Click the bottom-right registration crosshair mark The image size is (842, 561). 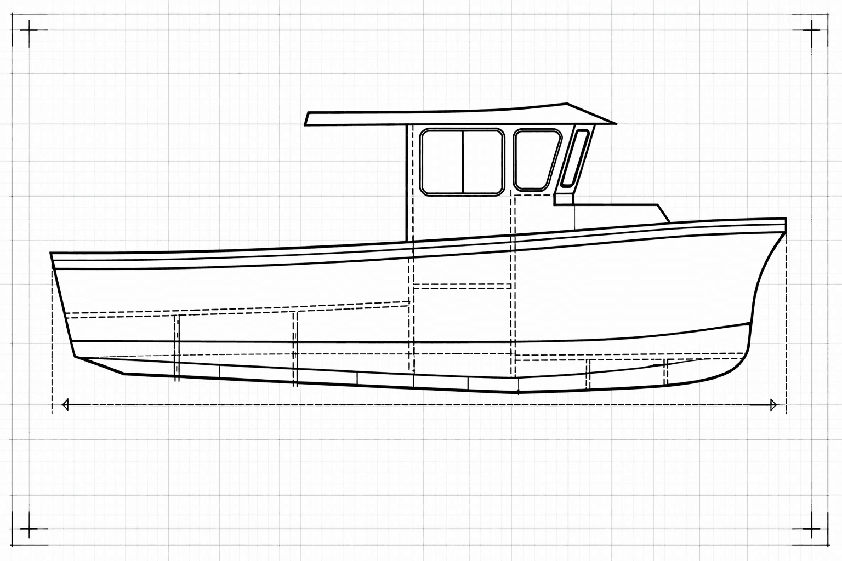coord(812,530)
